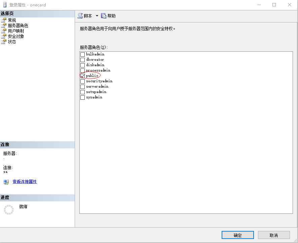Maximize the login properties window

point(274,5)
